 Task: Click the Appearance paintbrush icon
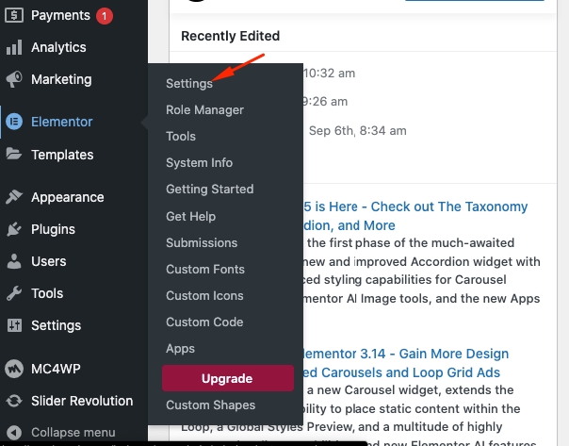pos(14,197)
